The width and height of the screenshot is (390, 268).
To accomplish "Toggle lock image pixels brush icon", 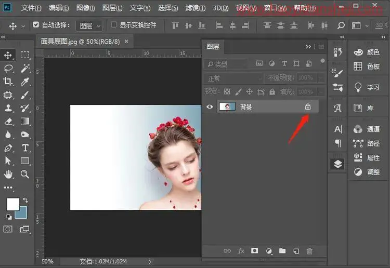I will click(x=238, y=92).
